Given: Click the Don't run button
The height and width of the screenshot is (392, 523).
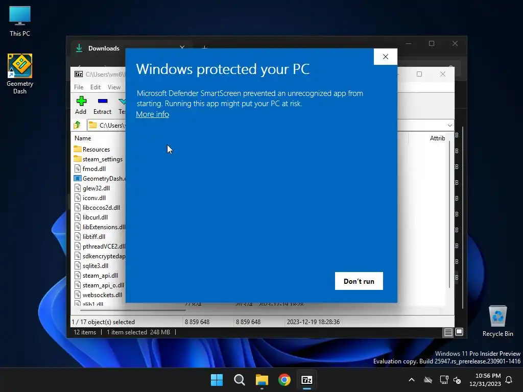Looking at the screenshot, I should click(x=359, y=281).
